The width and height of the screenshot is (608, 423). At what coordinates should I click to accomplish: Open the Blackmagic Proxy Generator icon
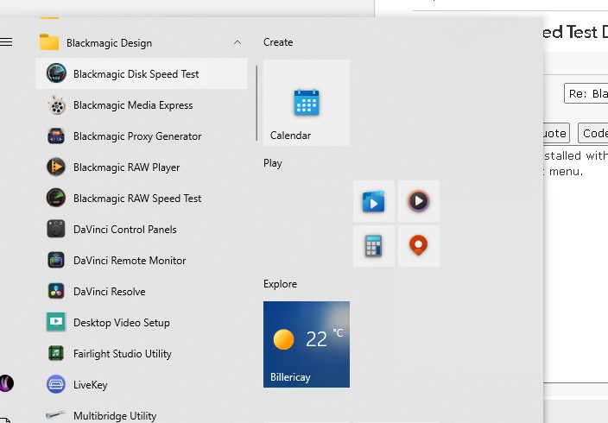(x=56, y=136)
